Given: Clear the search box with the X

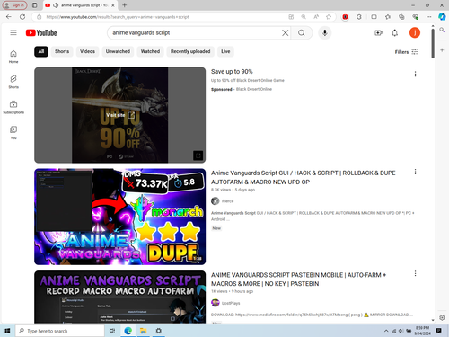Looking at the screenshot, I should click(286, 32).
